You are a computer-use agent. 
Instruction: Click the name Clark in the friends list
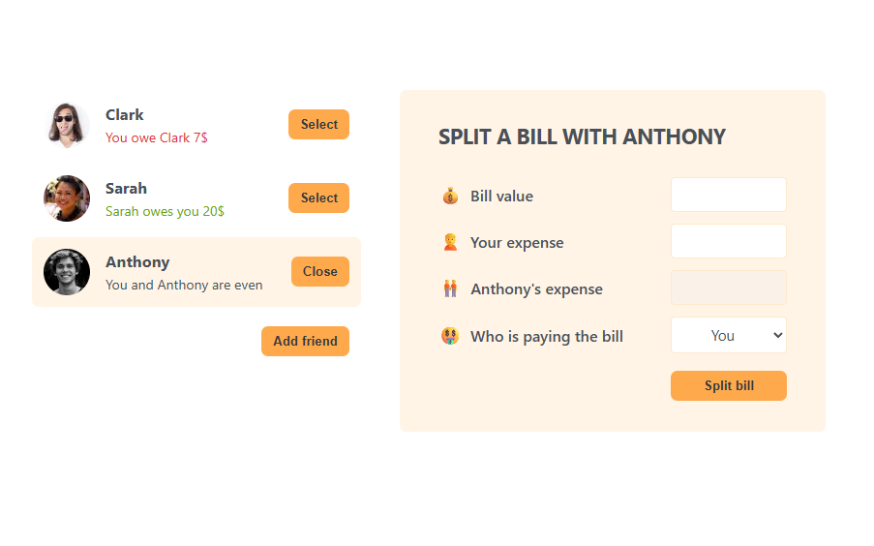click(x=125, y=115)
